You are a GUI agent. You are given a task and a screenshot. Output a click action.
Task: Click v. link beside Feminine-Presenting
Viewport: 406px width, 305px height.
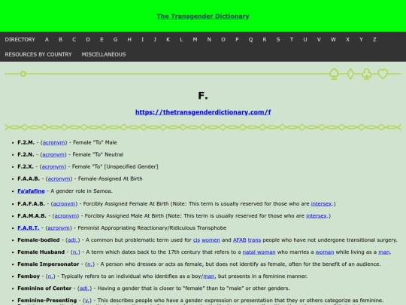86,300
